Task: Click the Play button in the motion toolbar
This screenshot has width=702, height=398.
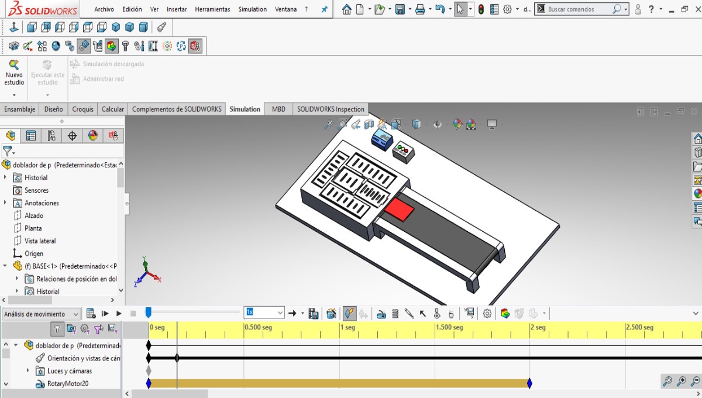Action: (119, 314)
